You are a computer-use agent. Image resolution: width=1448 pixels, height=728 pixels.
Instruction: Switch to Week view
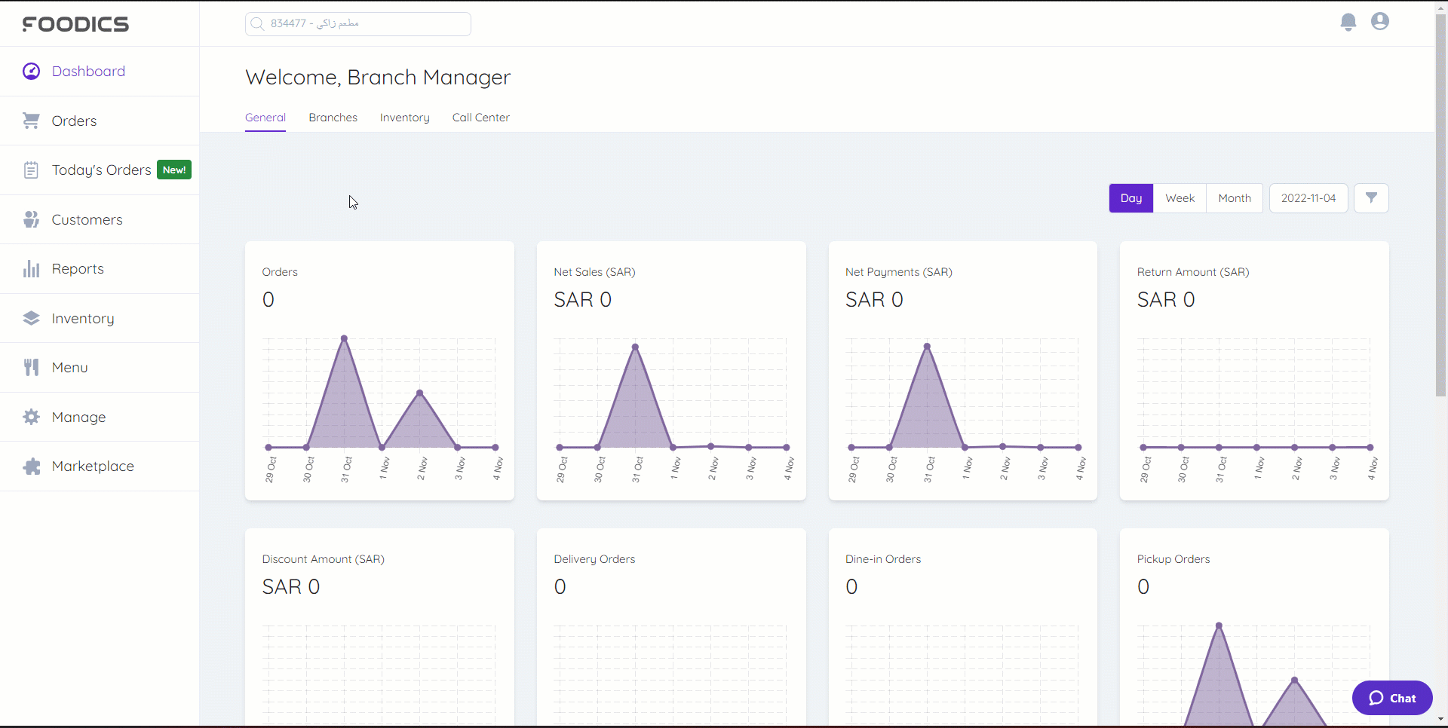click(1180, 198)
